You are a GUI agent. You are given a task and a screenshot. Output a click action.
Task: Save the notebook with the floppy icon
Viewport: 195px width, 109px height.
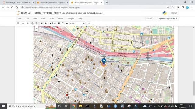[x=18, y=23]
